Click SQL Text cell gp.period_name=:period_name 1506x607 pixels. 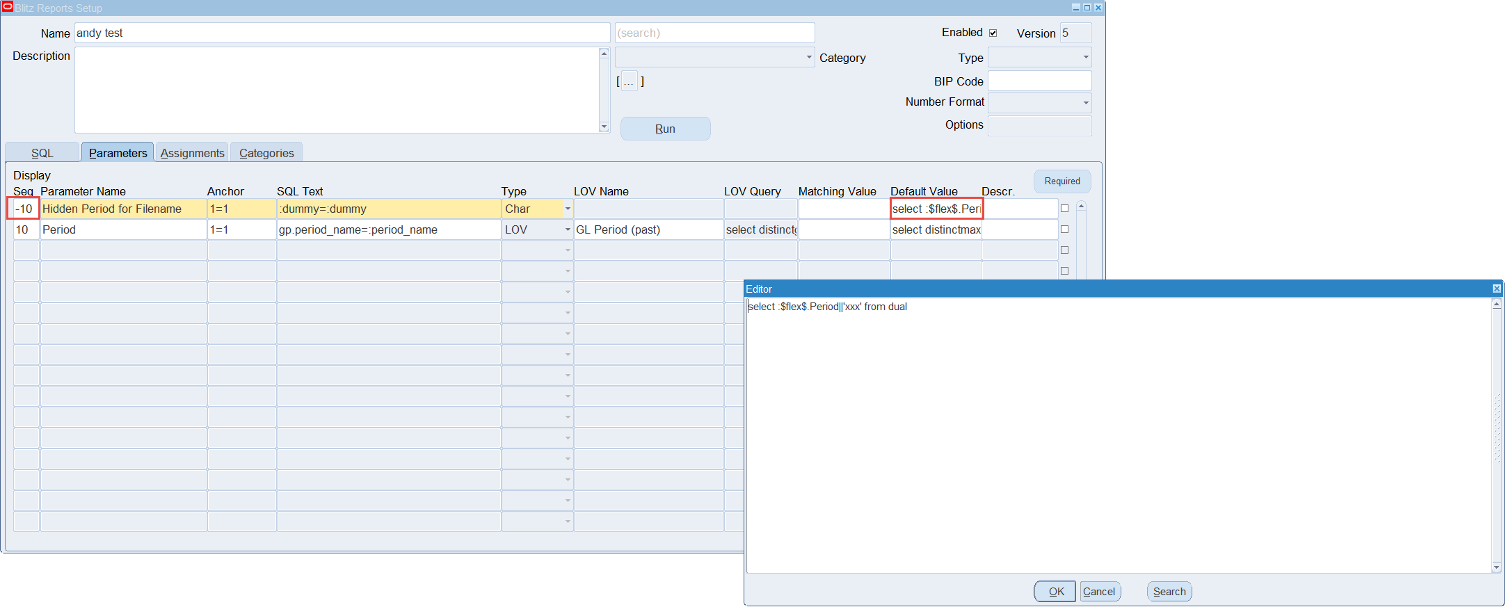tap(389, 229)
